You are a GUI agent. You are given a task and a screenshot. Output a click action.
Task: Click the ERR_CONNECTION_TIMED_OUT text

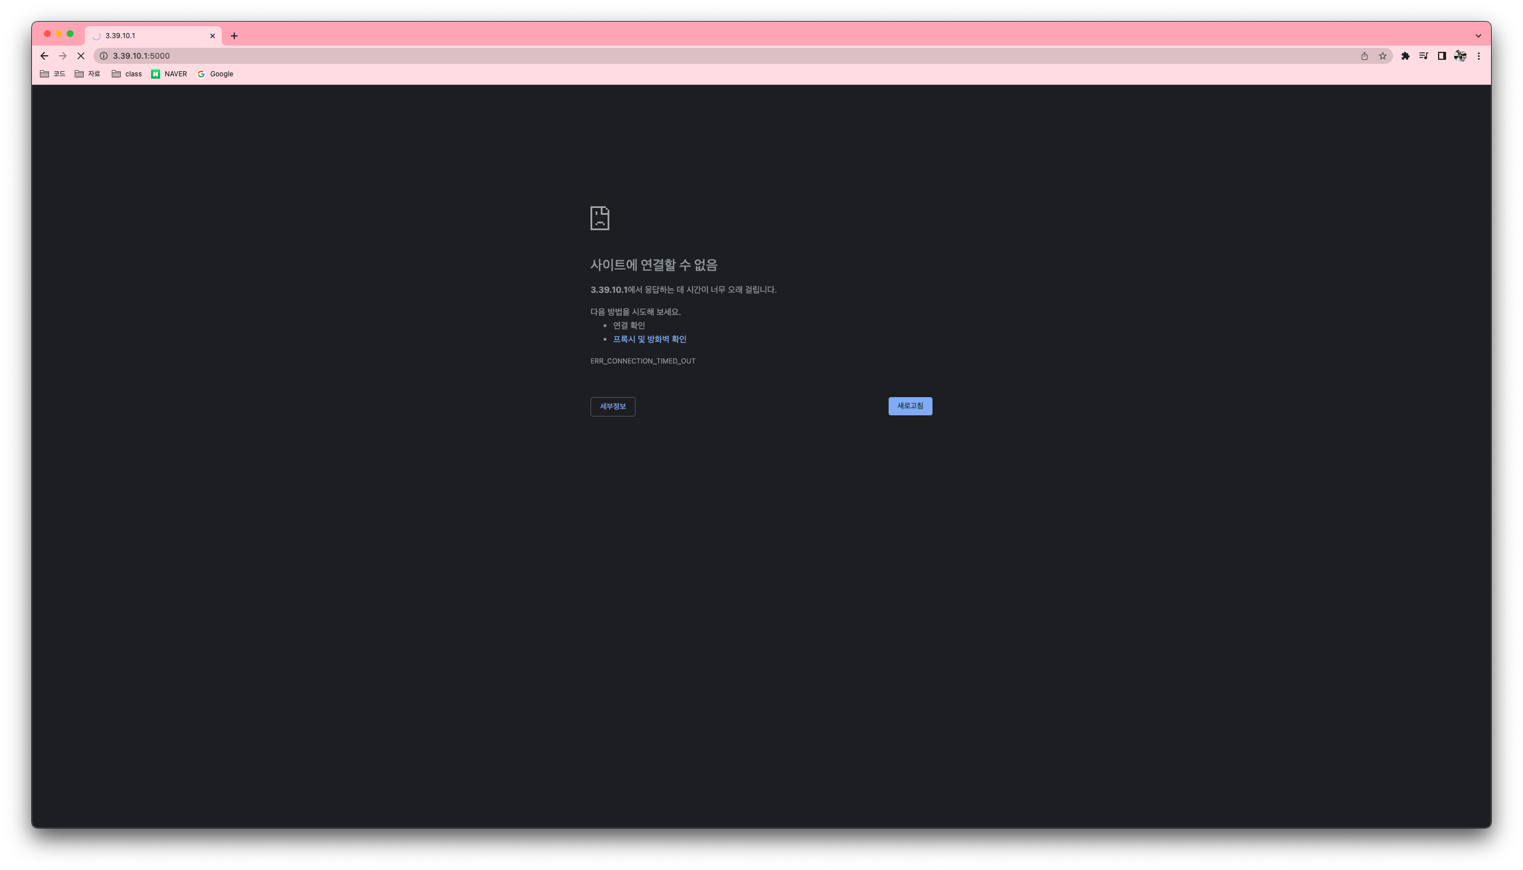(642, 361)
